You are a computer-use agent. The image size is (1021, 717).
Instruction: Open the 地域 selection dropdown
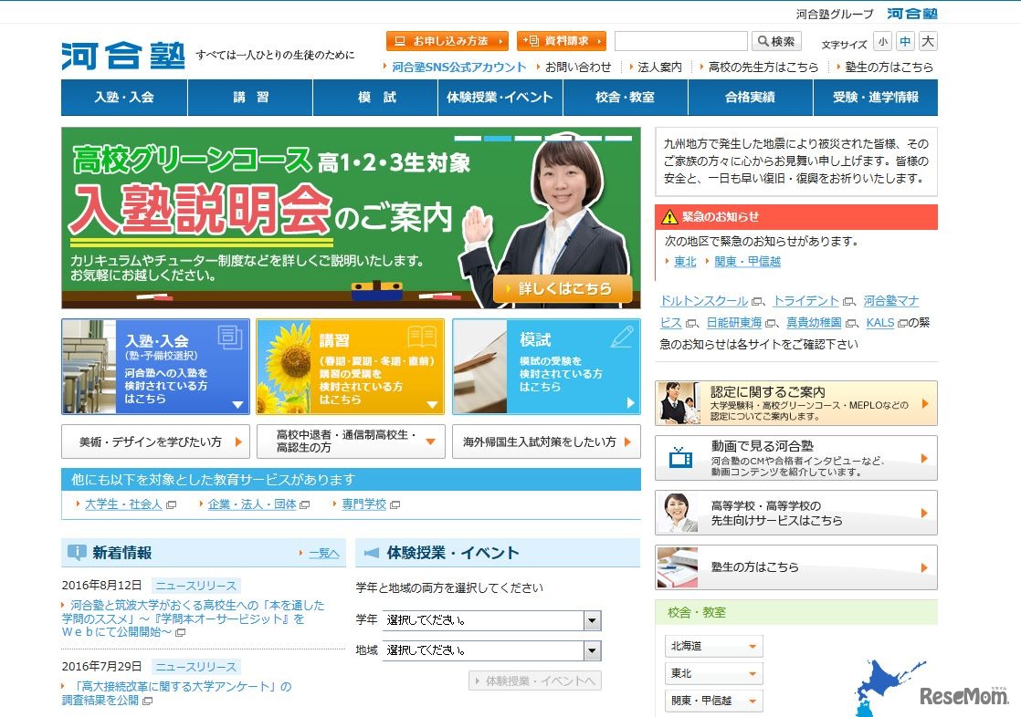click(x=594, y=651)
